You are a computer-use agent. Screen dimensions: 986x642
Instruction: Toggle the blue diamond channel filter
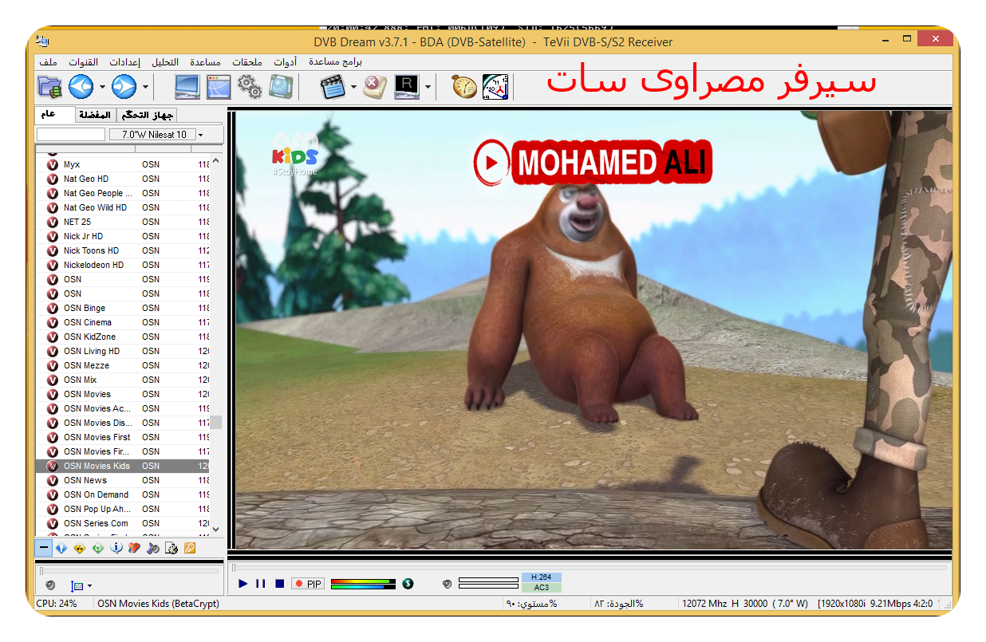[x=61, y=548]
